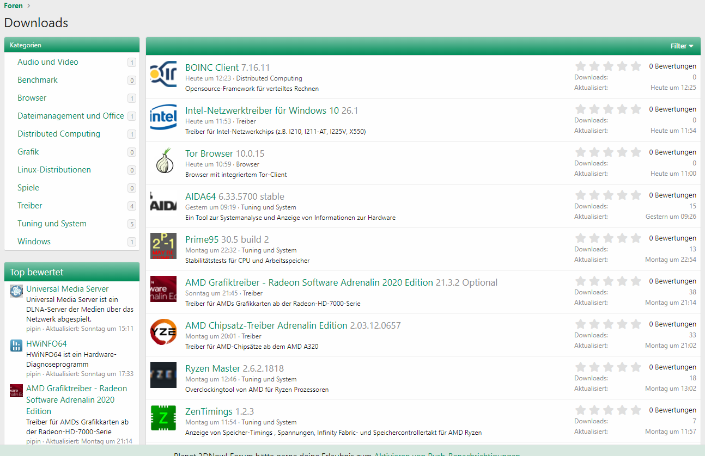Viewport: 705px width, 456px height.
Task: Click the green ZenTimings icon
Action: coord(163,418)
